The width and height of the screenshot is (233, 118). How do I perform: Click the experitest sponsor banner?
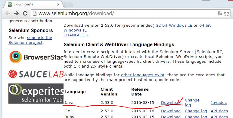tap(36, 93)
